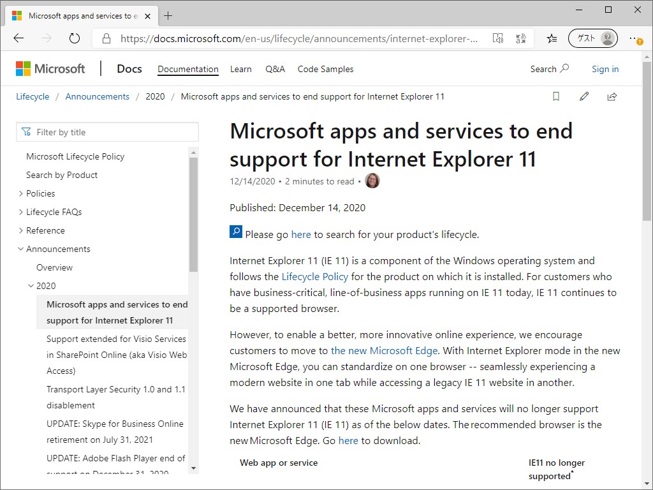Image resolution: width=653 pixels, height=490 pixels.
Task: Select Learn in the Docs navigation
Action: 241,69
